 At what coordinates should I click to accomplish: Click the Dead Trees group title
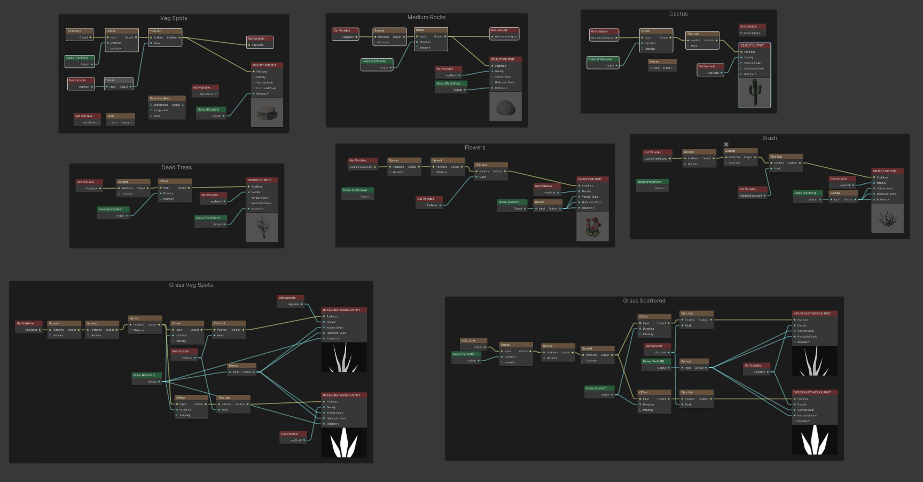point(177,167)
